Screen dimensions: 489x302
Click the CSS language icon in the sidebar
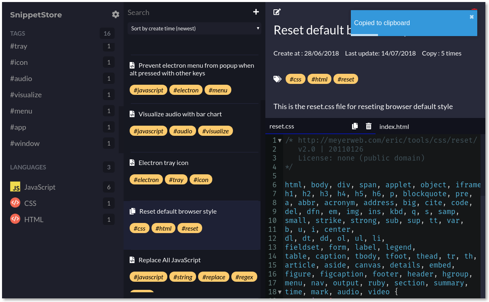(15, 203)
